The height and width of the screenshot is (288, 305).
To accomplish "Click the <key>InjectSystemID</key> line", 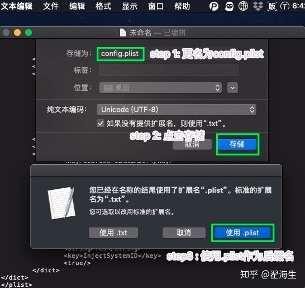I will pyautogui.click(x=112, y=256).
